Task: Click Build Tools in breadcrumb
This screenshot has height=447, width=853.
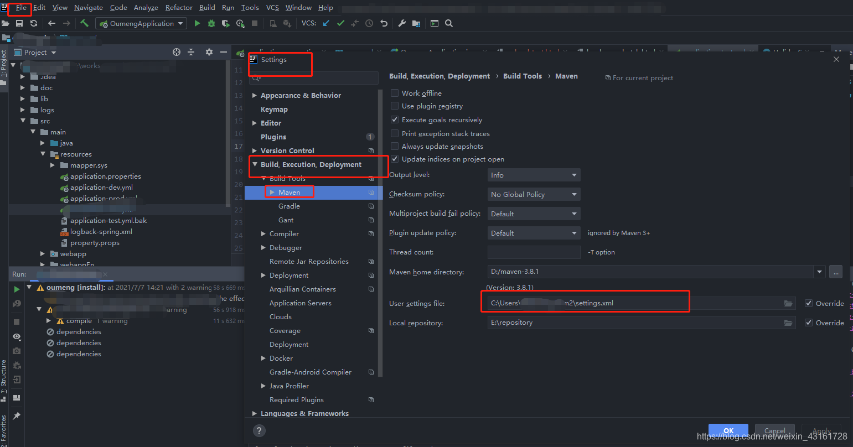Action: tap(523, 76)
